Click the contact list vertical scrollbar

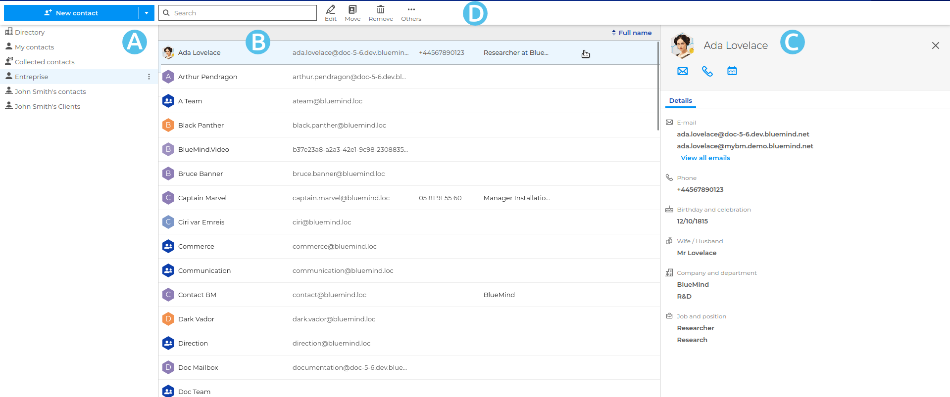point(658,86)
